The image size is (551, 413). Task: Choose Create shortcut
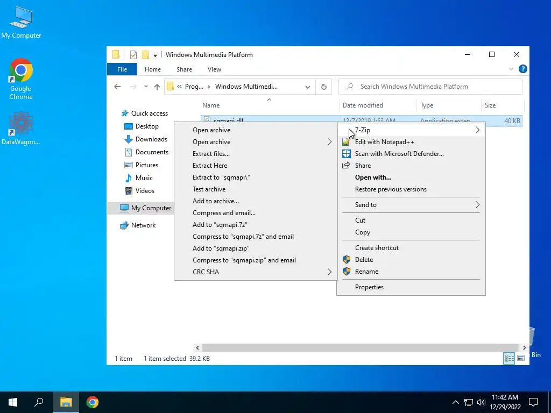pos(411,247)
